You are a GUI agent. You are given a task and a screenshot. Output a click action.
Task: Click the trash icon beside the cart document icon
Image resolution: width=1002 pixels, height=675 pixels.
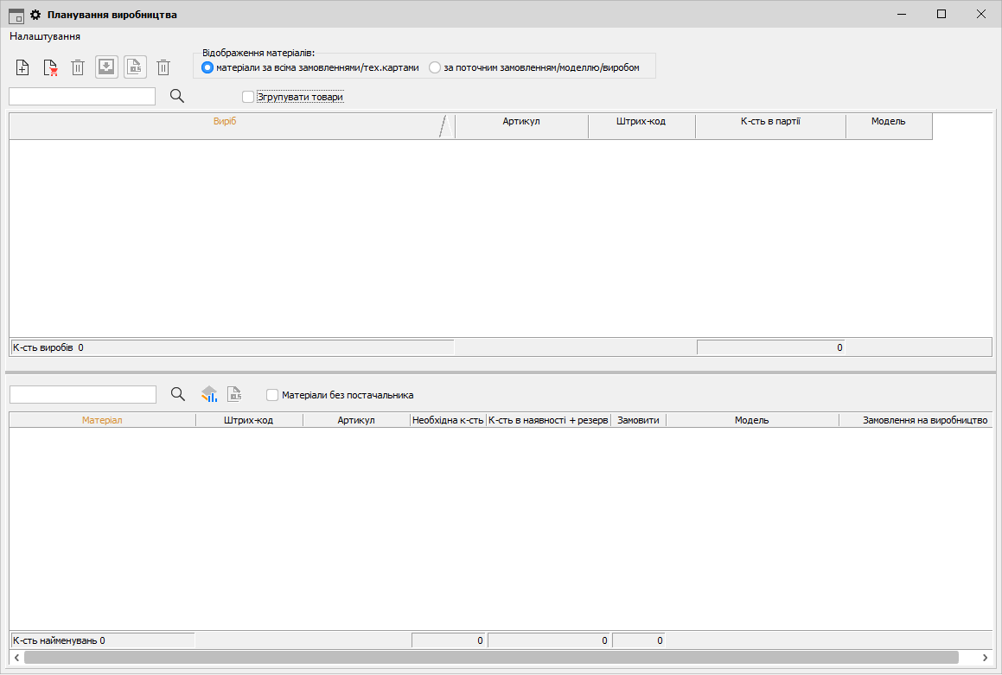[78, 67]
